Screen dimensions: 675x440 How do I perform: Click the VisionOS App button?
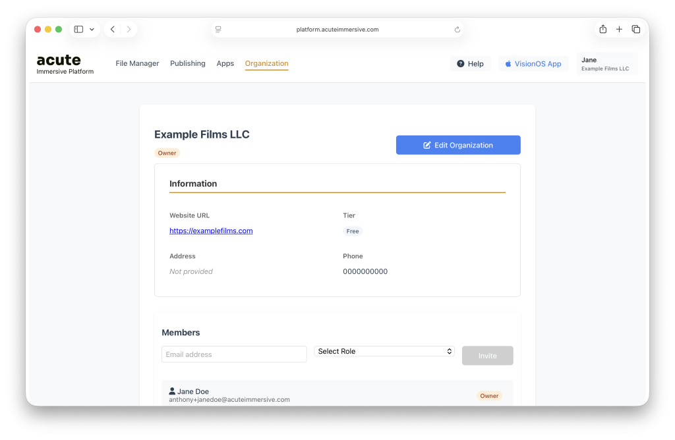533,64
